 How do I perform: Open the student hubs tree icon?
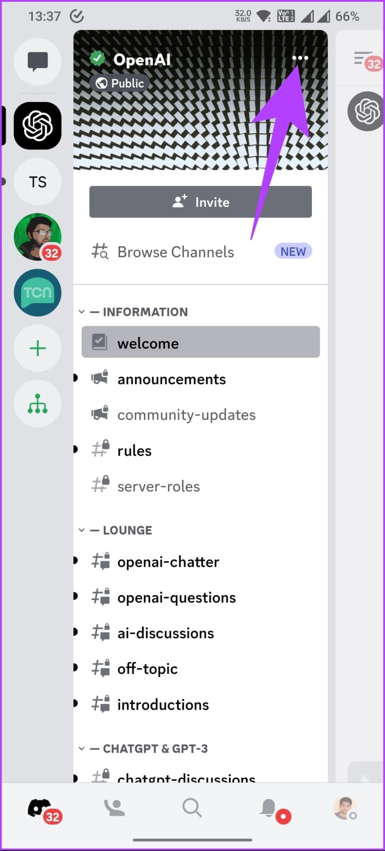38,404
